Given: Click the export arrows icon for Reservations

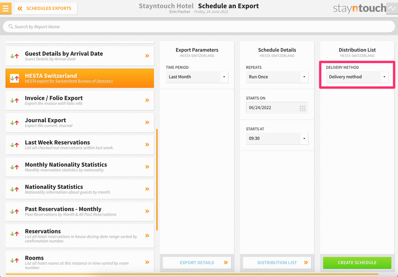Looking at the screenshot, I should (x=14, y=234).
